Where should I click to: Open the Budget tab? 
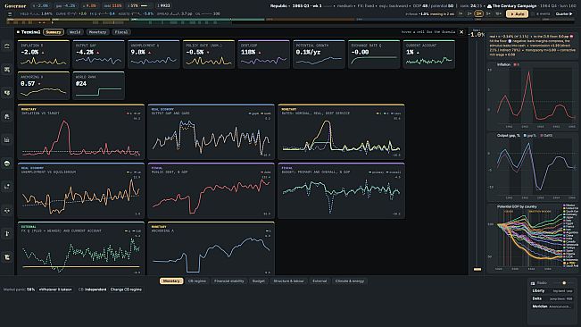(x=258, y=281)
